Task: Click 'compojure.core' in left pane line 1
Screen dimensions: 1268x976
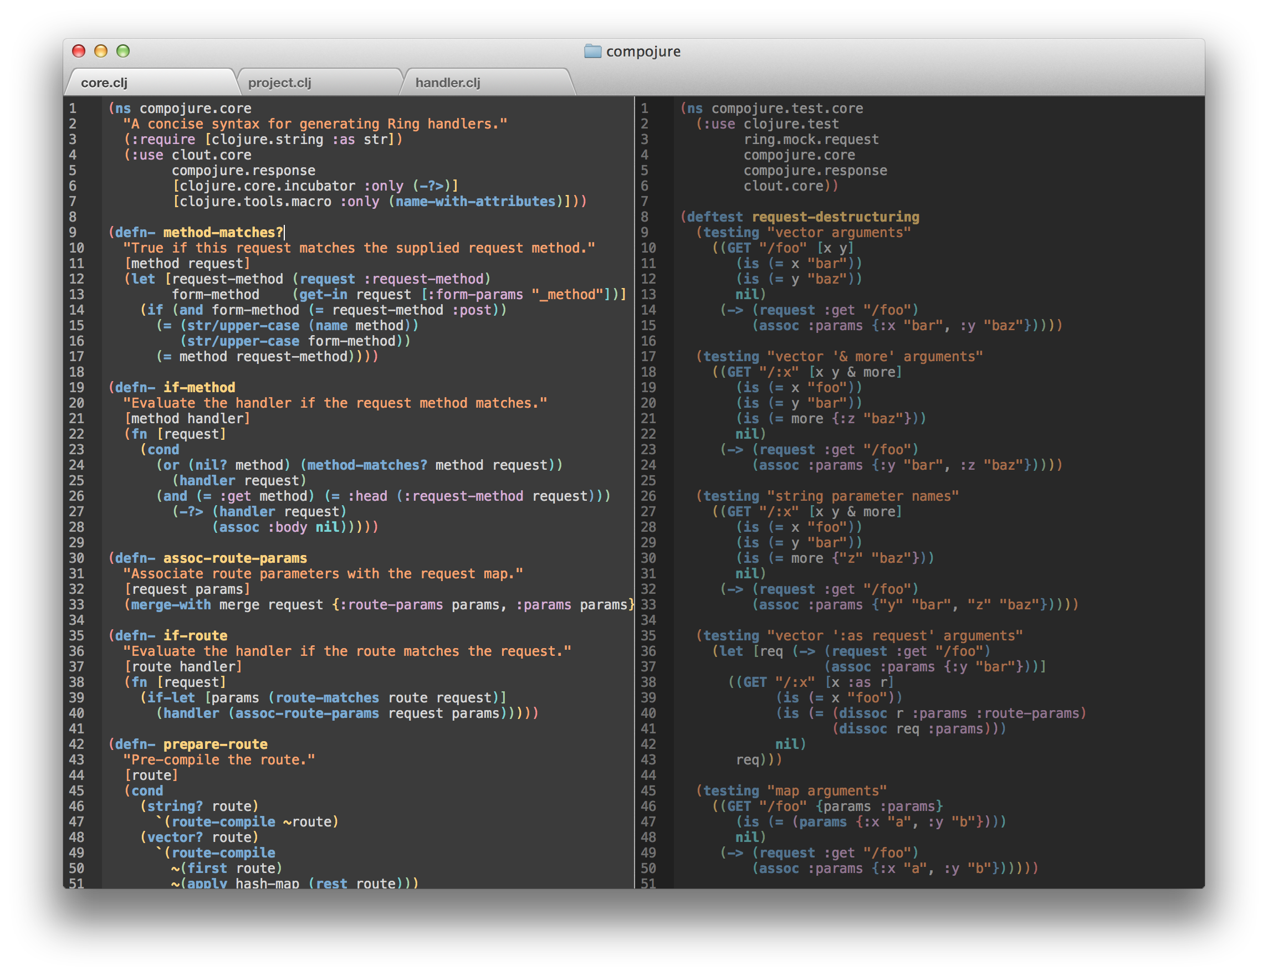Action: point(195,109)
